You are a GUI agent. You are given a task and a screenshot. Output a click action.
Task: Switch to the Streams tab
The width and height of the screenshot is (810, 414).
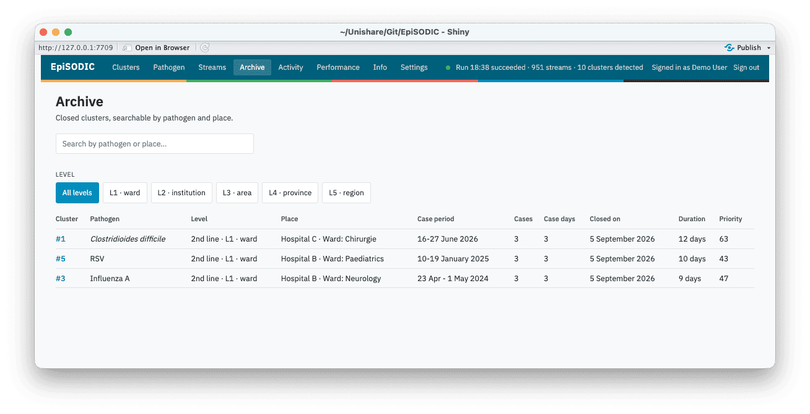pos(212,67)
